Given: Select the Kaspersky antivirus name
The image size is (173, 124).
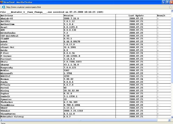Looking at the screenshot, I should (7, 68).
